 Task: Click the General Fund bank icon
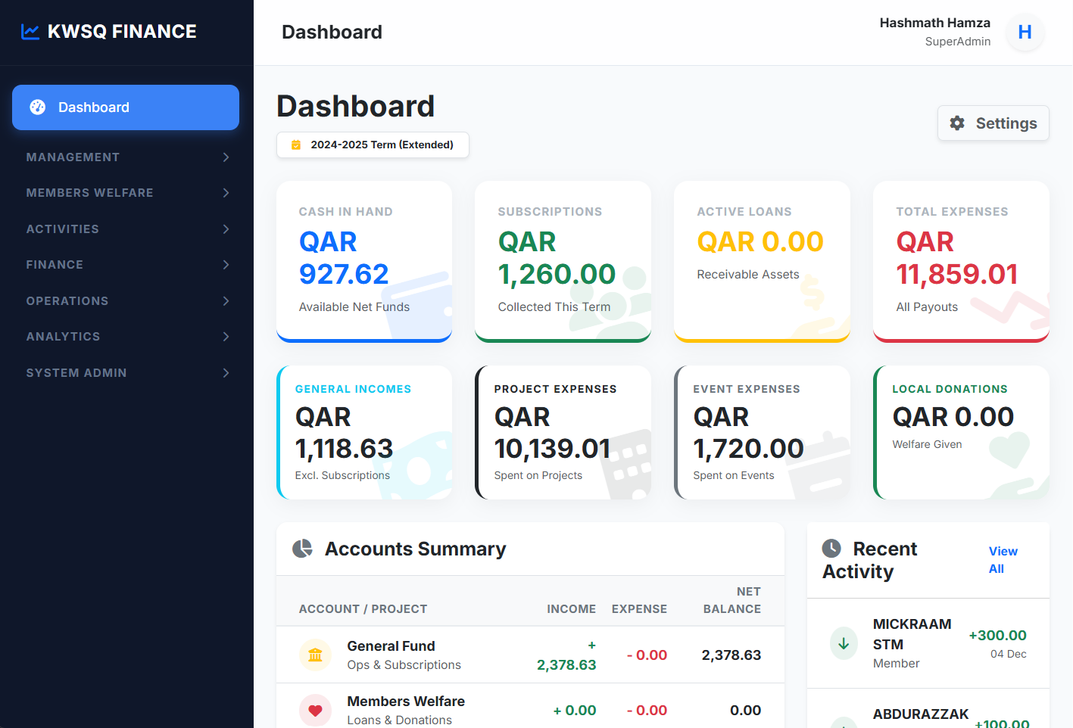pos(315,655)
